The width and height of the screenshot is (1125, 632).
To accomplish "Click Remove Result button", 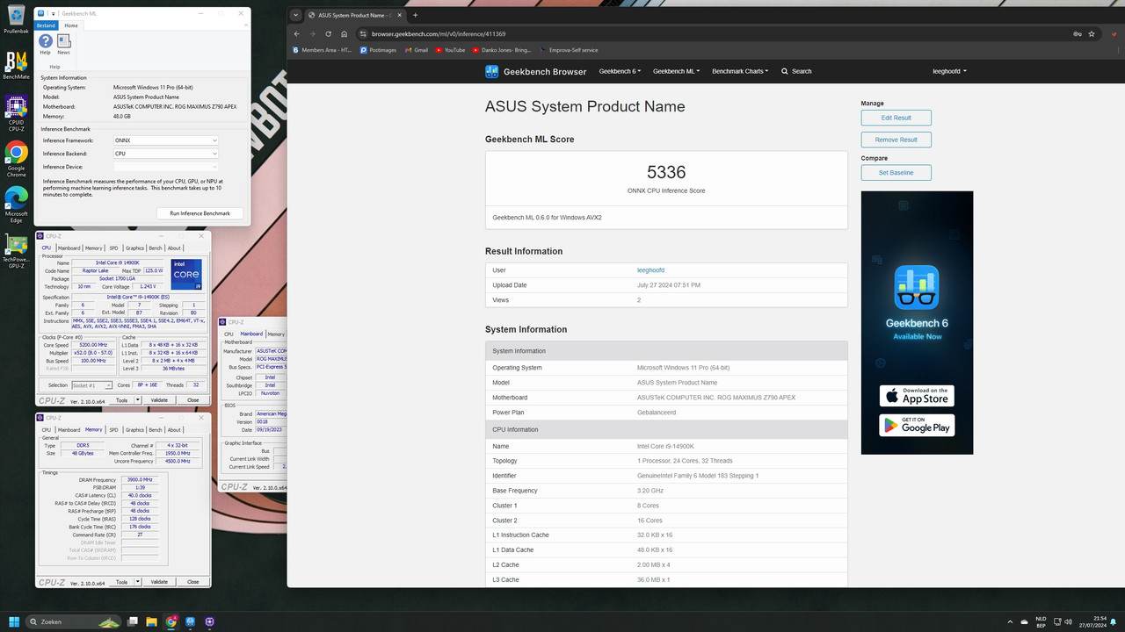I will pos(896,140).
